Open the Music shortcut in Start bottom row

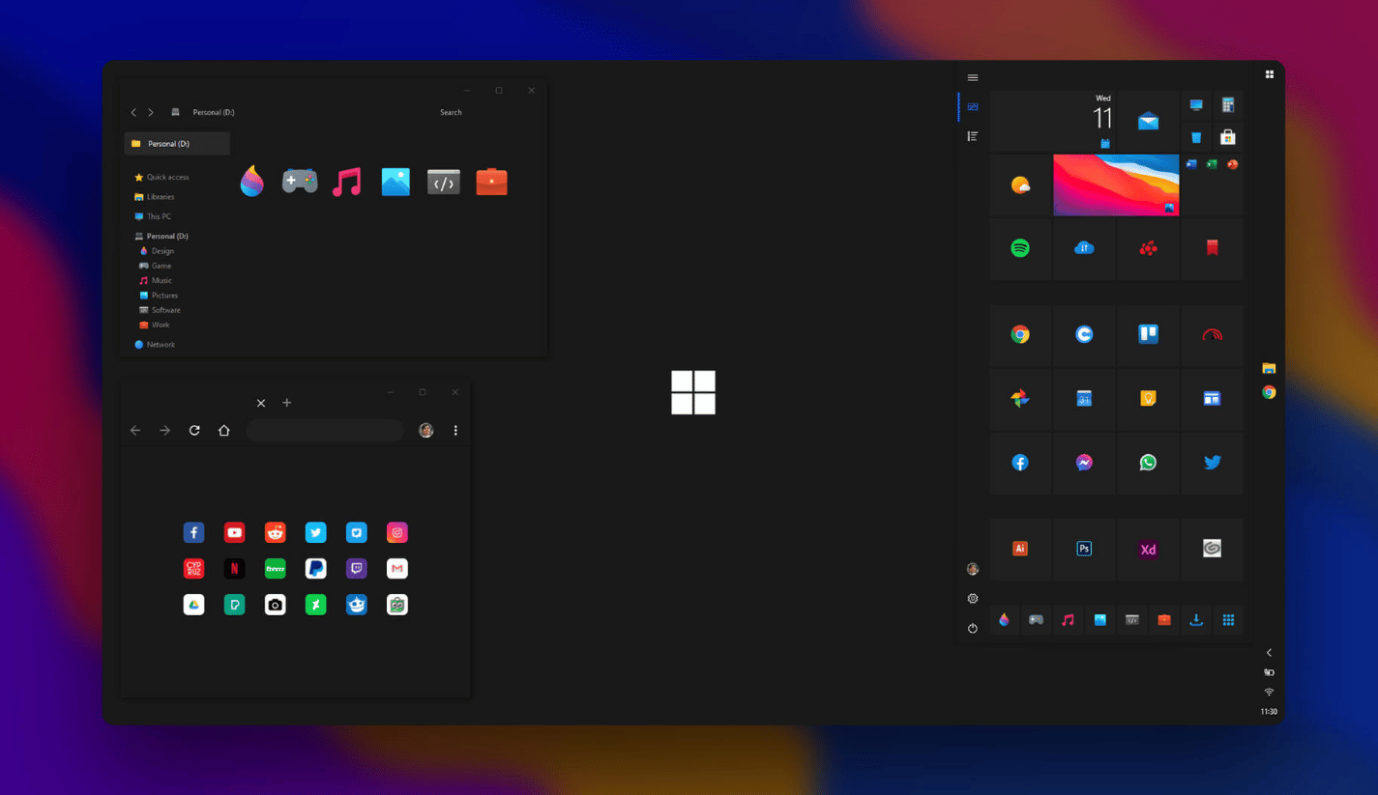click(1068, 620)
